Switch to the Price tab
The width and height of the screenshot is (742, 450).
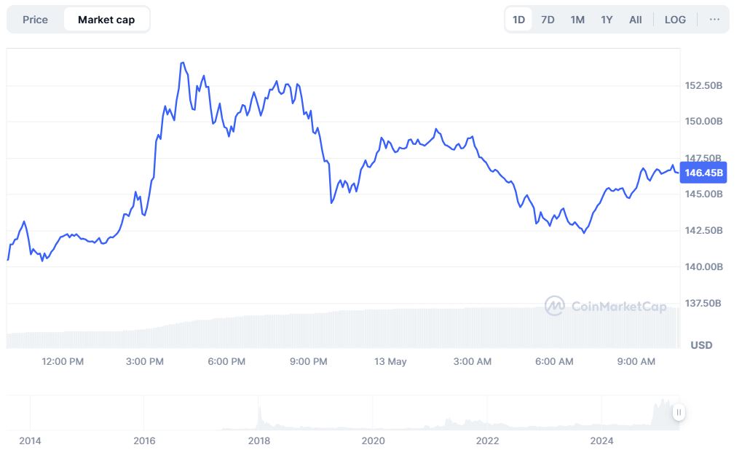[x=35, y=20]
